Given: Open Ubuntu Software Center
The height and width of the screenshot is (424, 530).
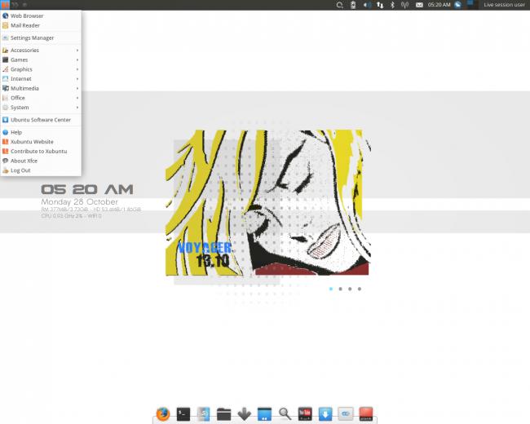Looking at the screenshot, I should point(41,120).
